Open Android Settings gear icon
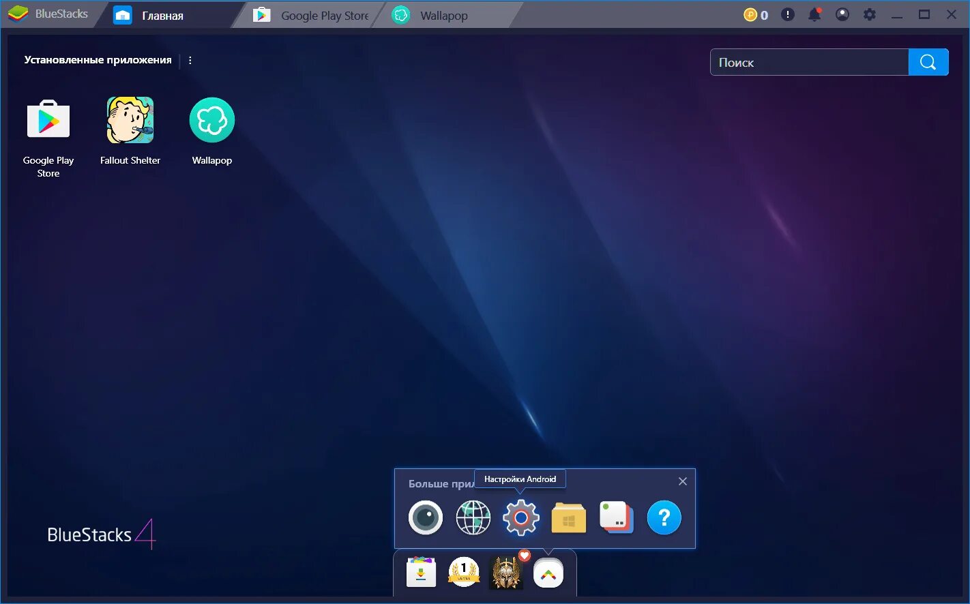The image size is (970, 604). (521, 518)
